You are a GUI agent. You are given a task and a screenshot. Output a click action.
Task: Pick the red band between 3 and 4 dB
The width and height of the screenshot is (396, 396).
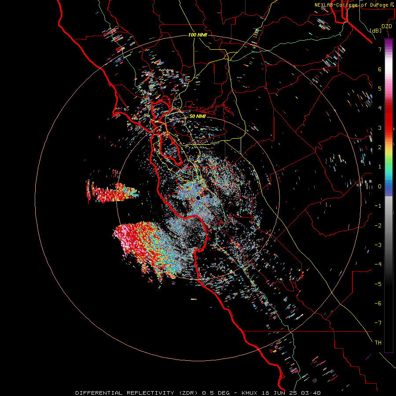tap(389, 119)
